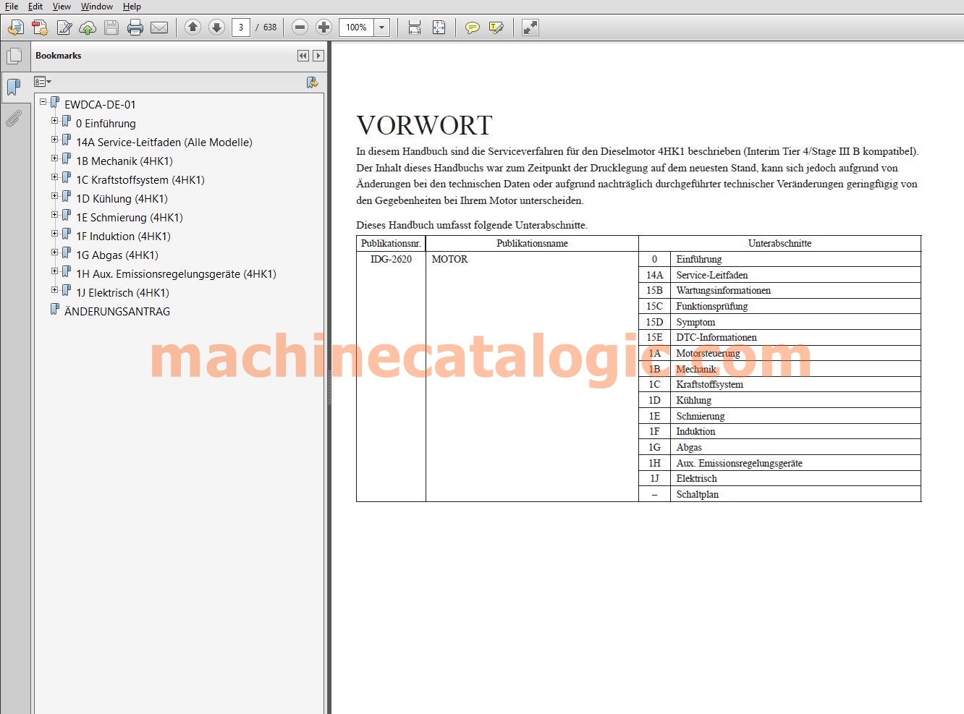Click the VORWORT heading in the document
Image resolution: width=964 pixels, height=714 pixels.
click(424, 126)
